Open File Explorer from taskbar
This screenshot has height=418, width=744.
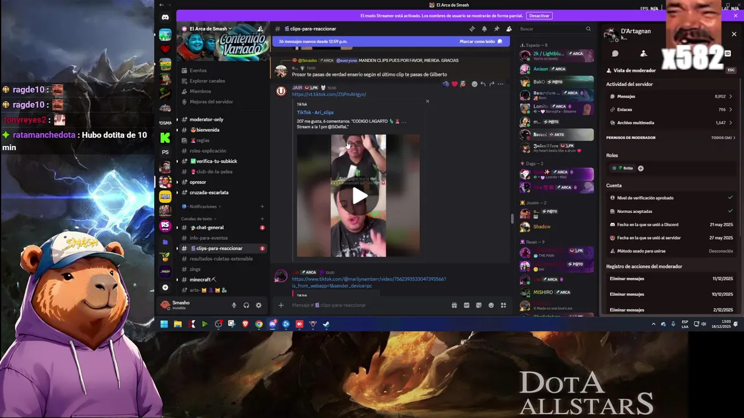(x=178, y=324)
